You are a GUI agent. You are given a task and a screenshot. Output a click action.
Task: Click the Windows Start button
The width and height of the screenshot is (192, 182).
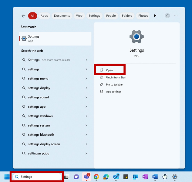click(7, 177)
